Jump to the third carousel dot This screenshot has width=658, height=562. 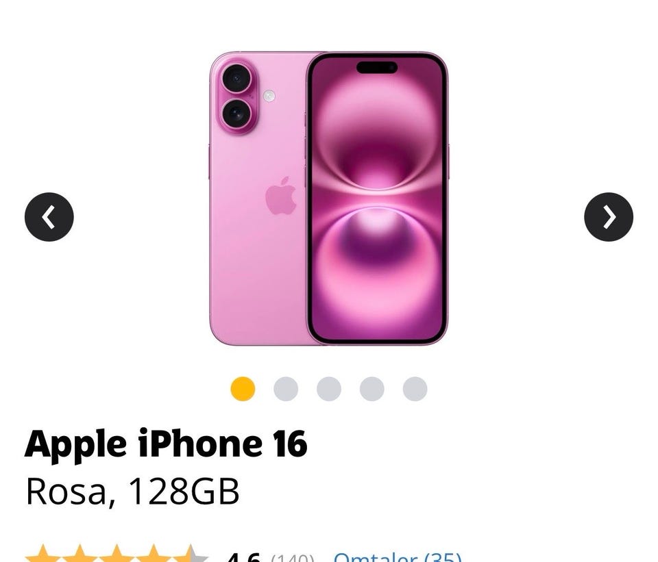(x=329, y=389)
